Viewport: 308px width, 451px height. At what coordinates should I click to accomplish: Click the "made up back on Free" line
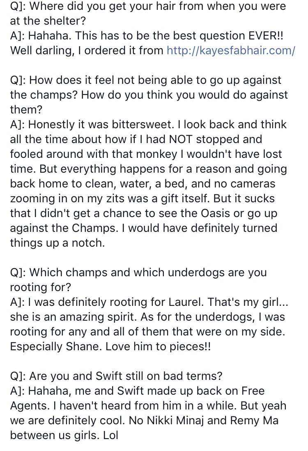click(x=137, y=391)
